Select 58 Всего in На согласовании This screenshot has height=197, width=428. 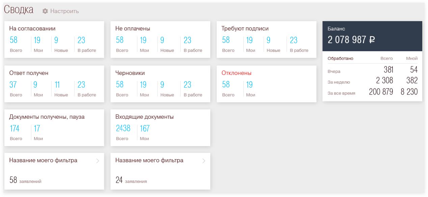point(16,44)
